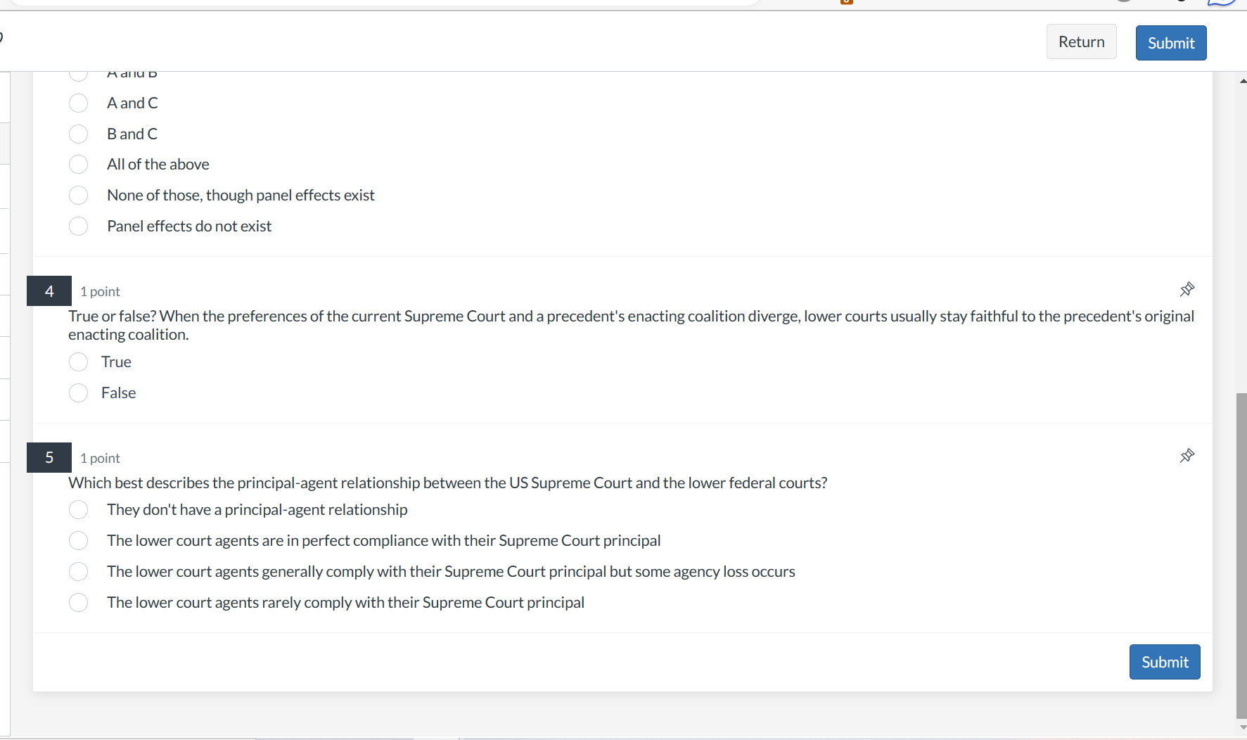Click the Submit button below question 5
The image size is (1247, 740).
click(1165, 662)
